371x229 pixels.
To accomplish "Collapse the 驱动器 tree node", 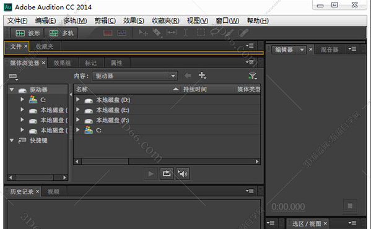I will point(12,90).
